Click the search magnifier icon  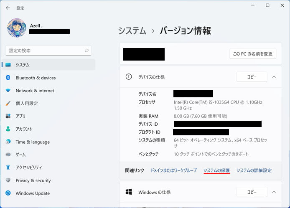pyautogui.click(x=86, y=51)
